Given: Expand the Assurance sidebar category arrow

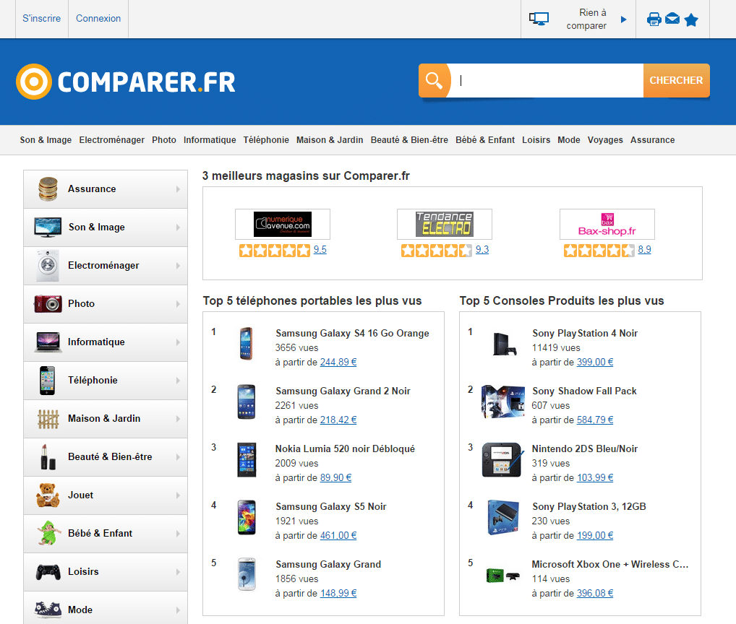Looking at the screenshot, I should tap(178, 189).
